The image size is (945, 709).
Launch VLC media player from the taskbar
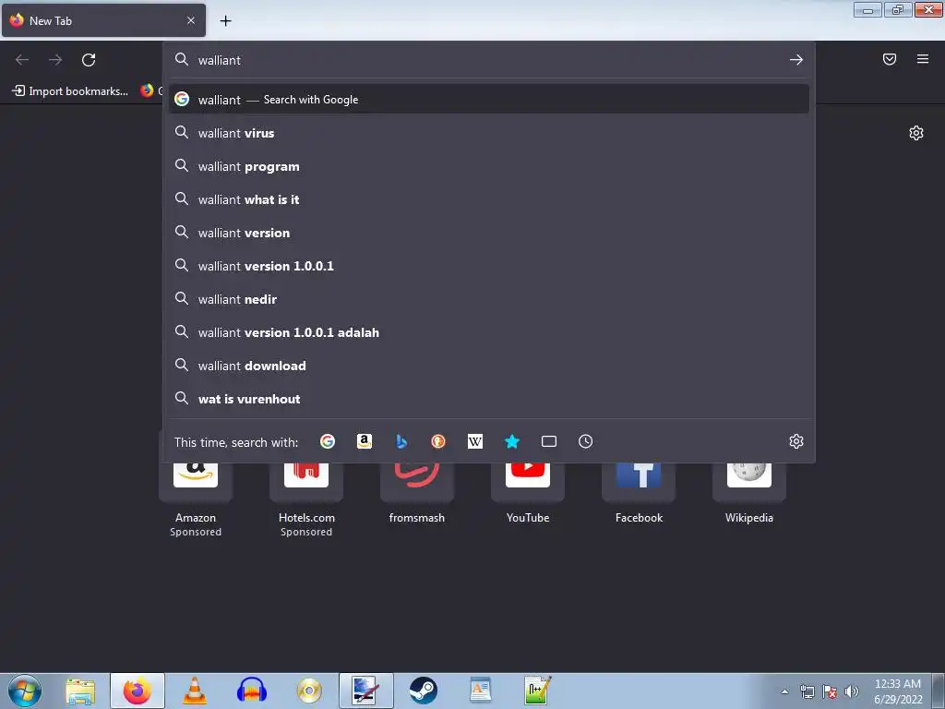pos(195,691)
